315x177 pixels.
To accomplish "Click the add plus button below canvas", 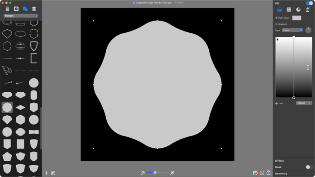I will coord(46,173).
